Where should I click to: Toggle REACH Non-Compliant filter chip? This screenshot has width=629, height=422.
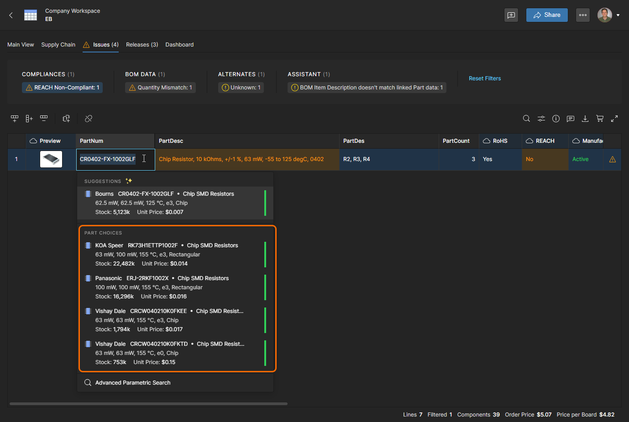point(63,88)
